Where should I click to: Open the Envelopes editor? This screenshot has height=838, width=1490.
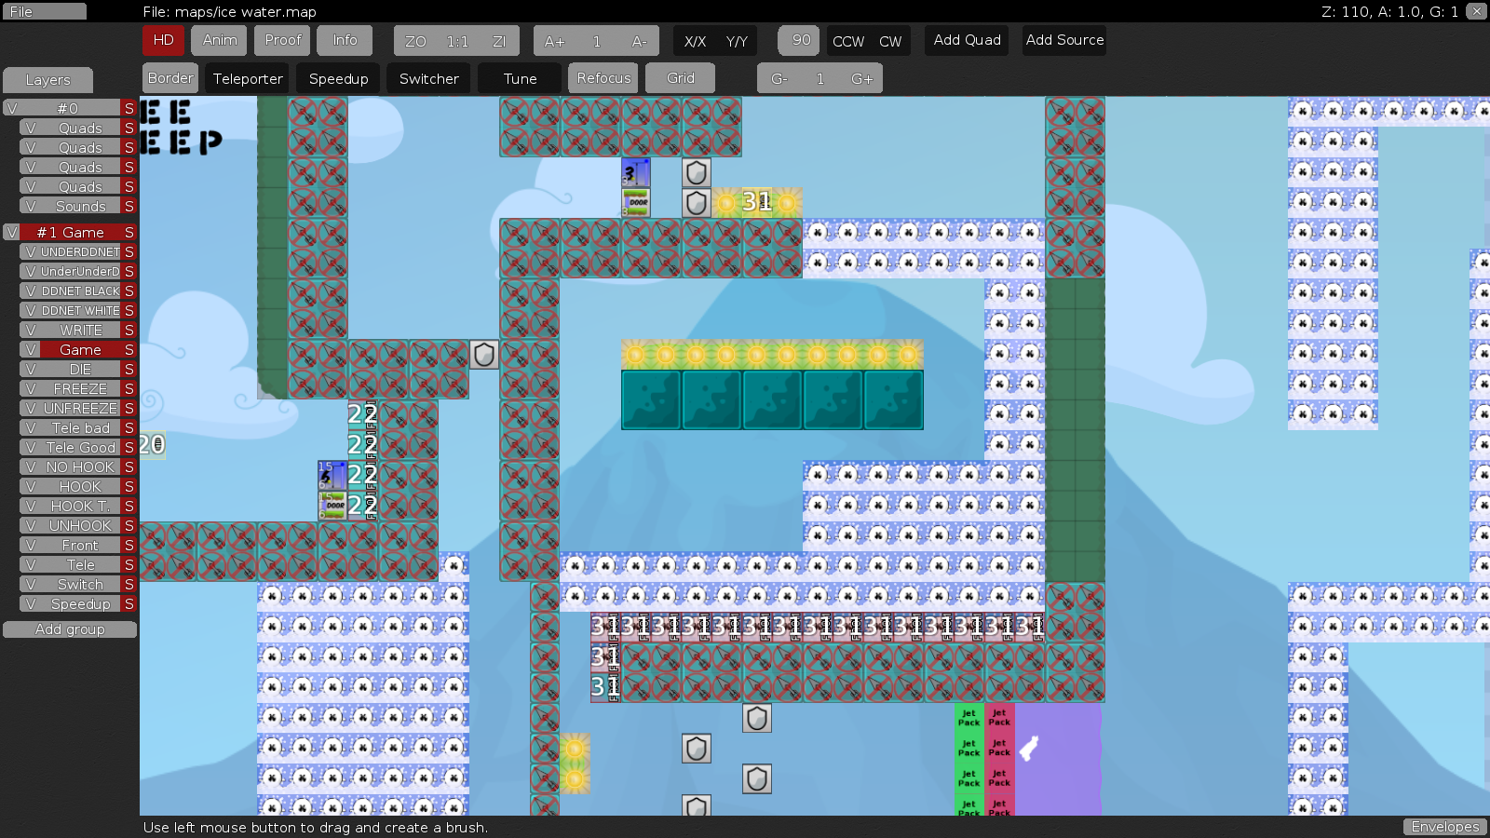click(1445, 827)
